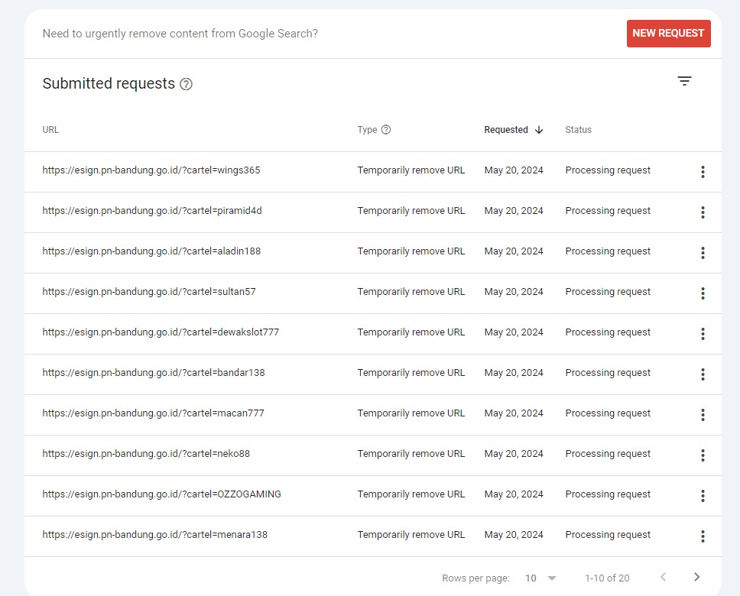Open three-dot menu for sultan57 row
The height and width of the screenshot is (596, 740).
click(703, 293)
